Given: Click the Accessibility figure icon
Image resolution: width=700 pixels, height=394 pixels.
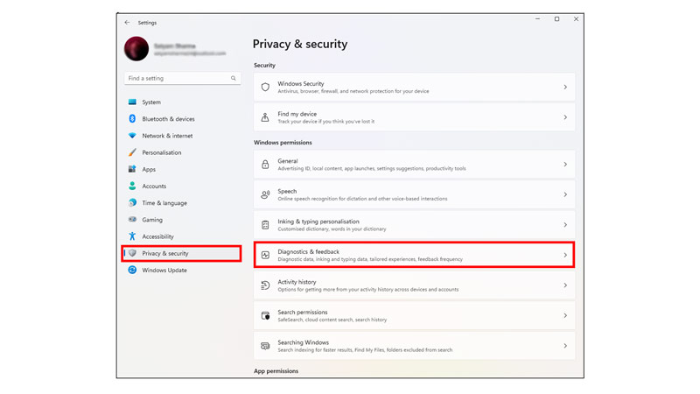Looking at the screenshot, I should pos(132,236).
